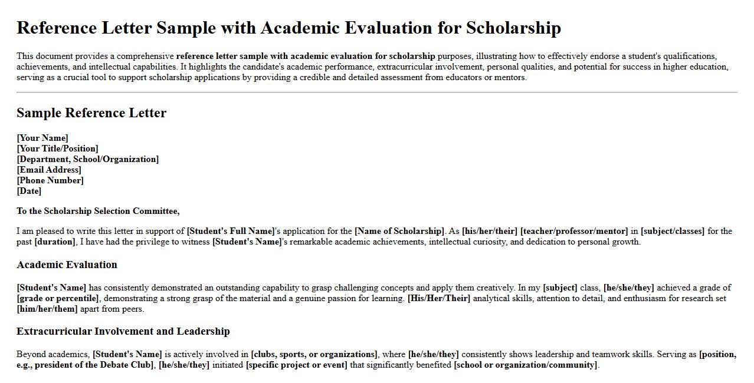
Task: Click the main title 'Reference Letter Sample with Academic Evaluation'
Action: point(289,28)
